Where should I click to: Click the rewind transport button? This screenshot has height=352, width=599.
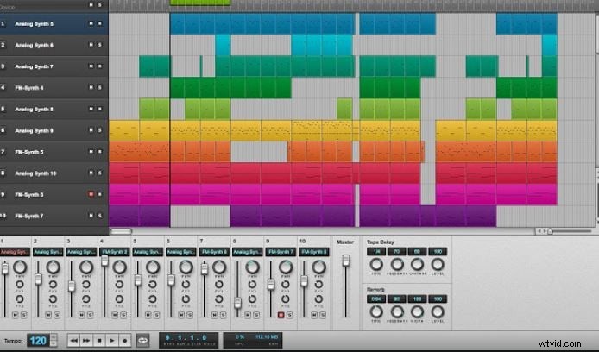point(73,340)
